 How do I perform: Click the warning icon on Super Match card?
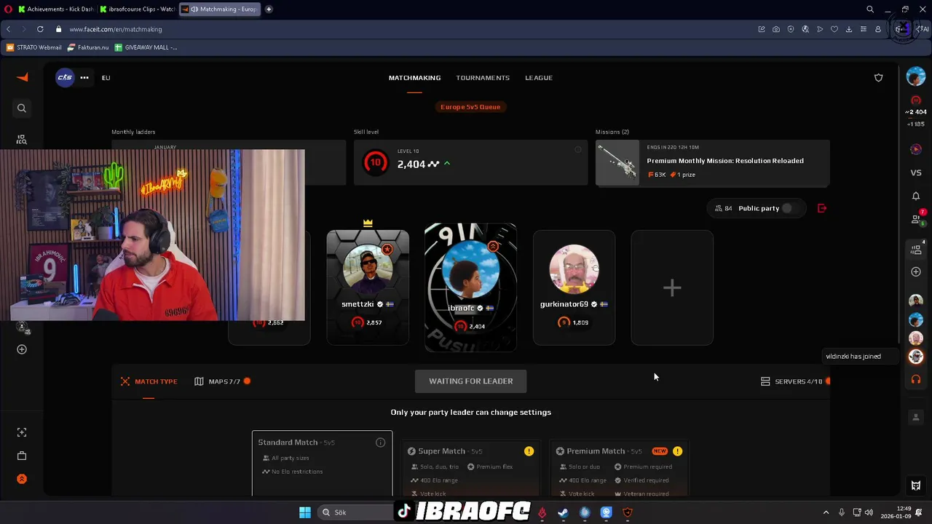tap(529, 451)
